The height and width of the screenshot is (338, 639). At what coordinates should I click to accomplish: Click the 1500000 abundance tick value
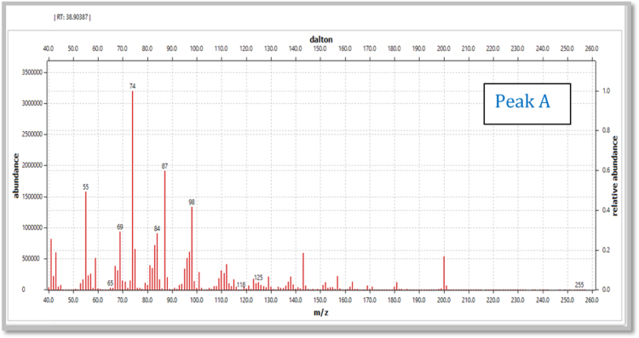tap(32, 197)
